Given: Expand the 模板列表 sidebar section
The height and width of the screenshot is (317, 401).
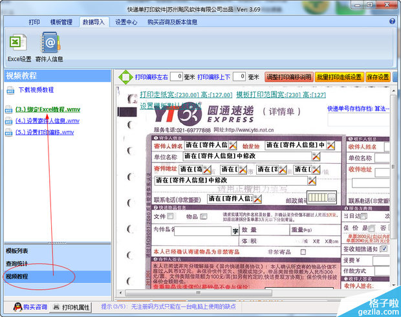Looking at the screenshot, I should point(17,250).
